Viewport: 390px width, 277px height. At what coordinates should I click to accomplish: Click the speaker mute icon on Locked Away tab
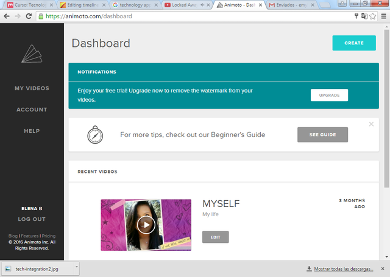click(202, 5)
